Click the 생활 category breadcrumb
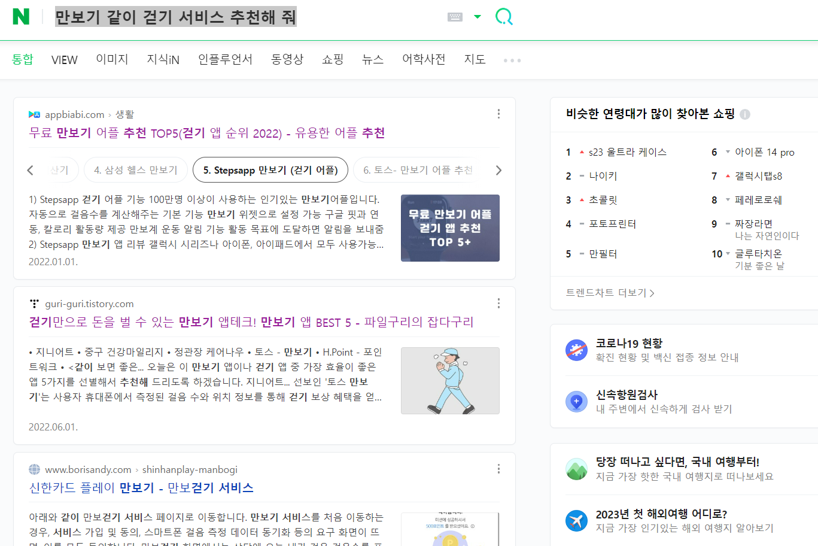 (125, 114)
